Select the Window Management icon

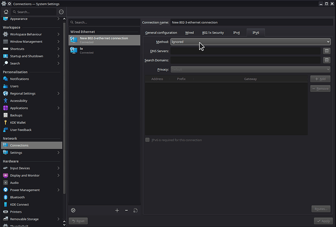click(5, 41)
